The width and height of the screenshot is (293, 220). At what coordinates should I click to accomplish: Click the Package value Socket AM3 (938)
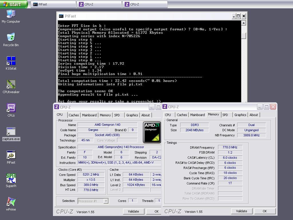tap(108, 135)
